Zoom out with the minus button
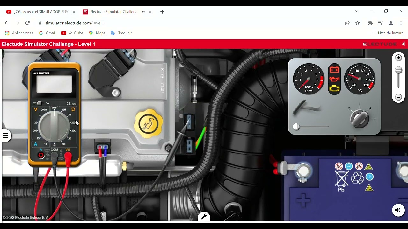The width and height of the screenshot is (408, 229). [x=398, y=97]
